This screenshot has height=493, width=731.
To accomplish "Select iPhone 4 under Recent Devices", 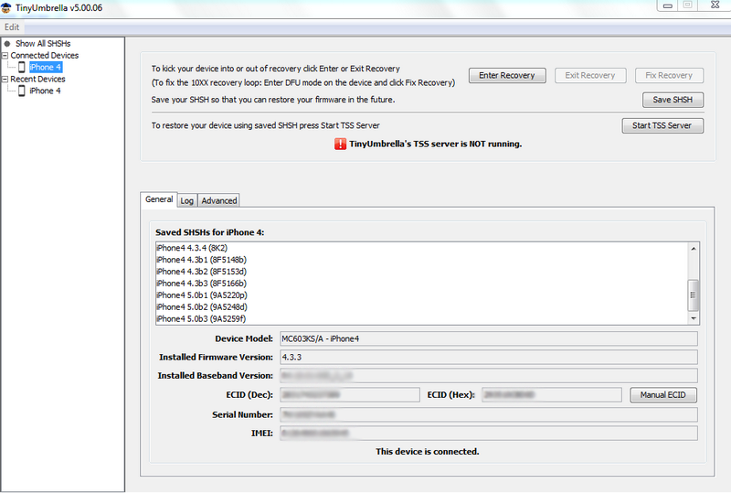I will tap(45, 91).
